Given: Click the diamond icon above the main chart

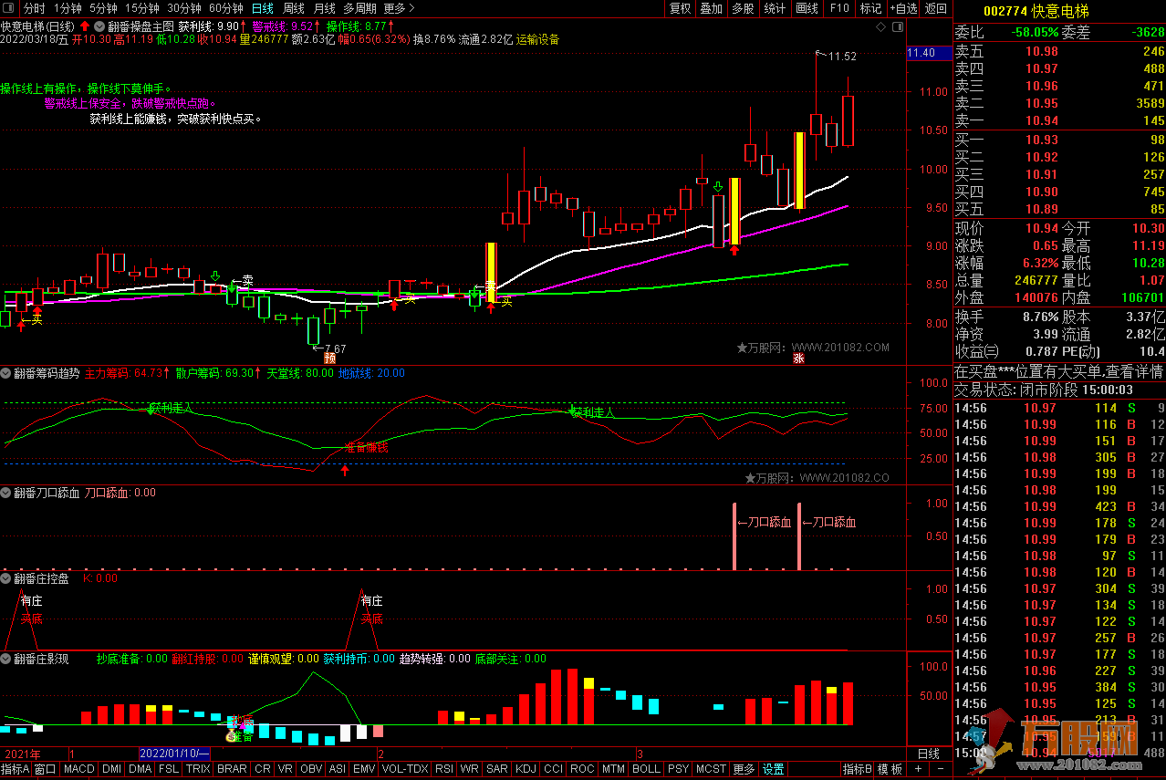Looking at the screenshot, I should (880, 28).
